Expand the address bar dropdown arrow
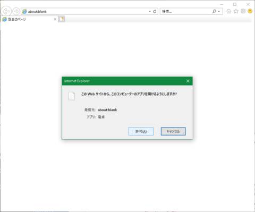 [150, 12]
